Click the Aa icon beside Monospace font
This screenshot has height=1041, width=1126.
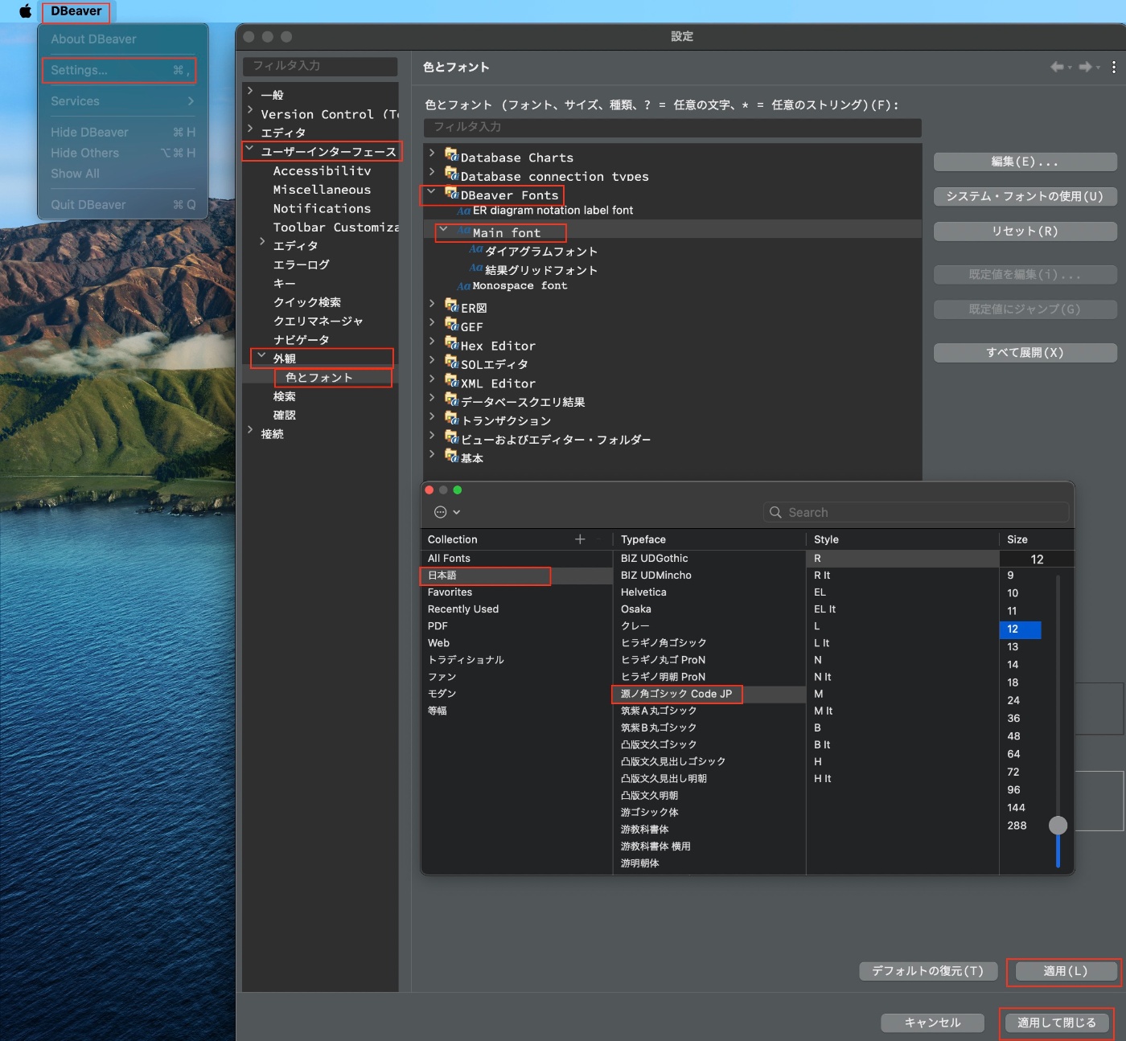tap(463, 285)
